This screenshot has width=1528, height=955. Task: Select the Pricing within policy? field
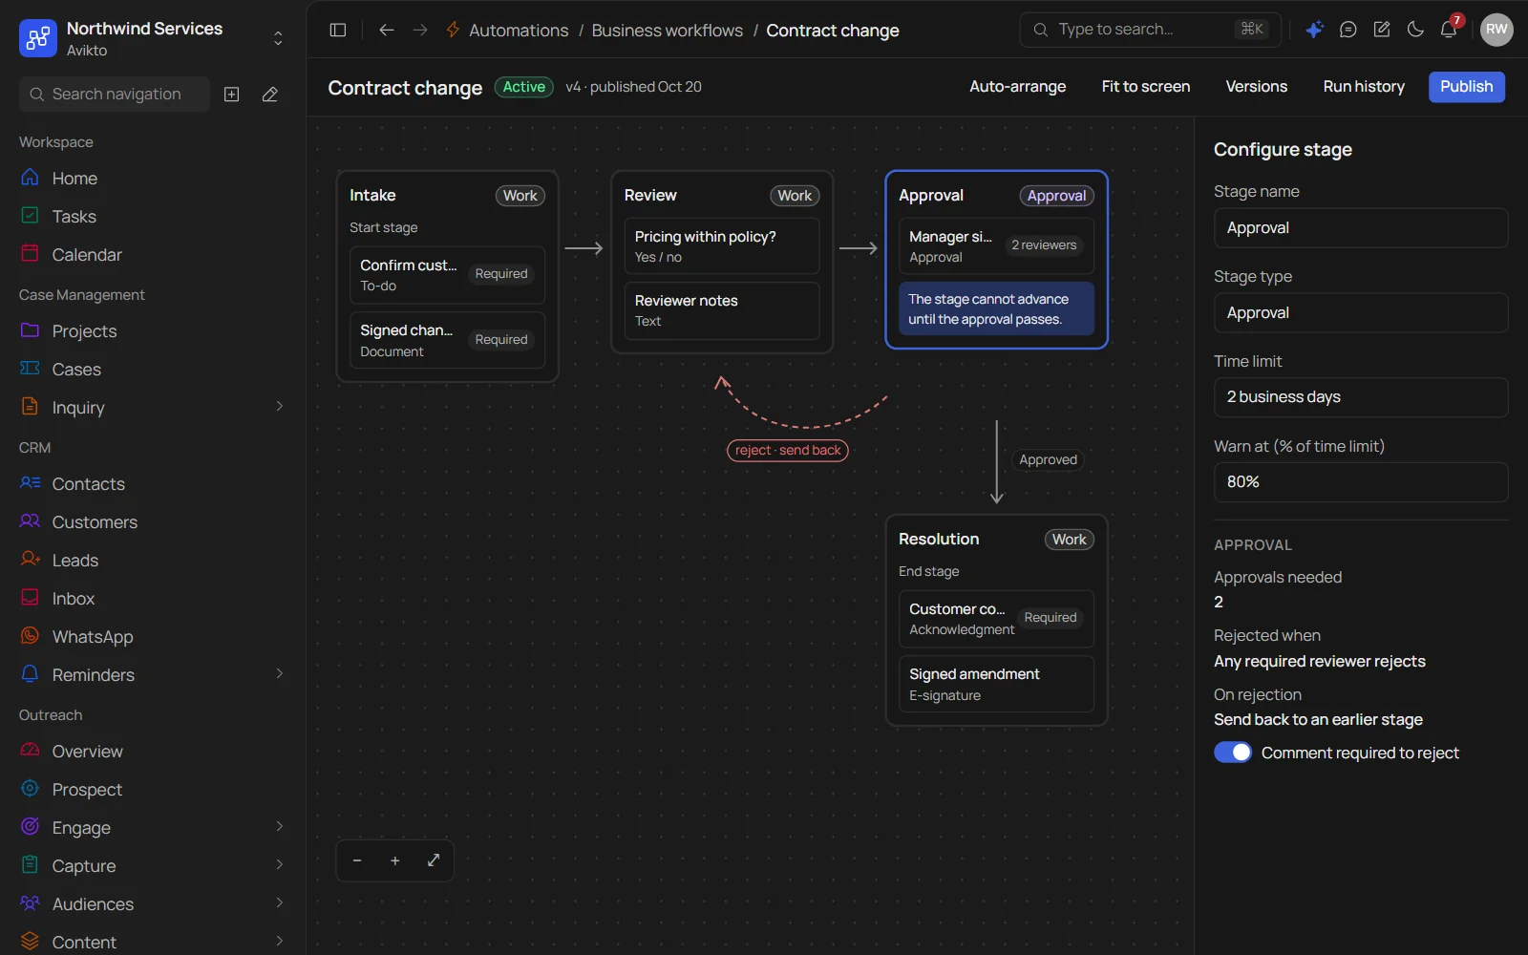[722, 246]
